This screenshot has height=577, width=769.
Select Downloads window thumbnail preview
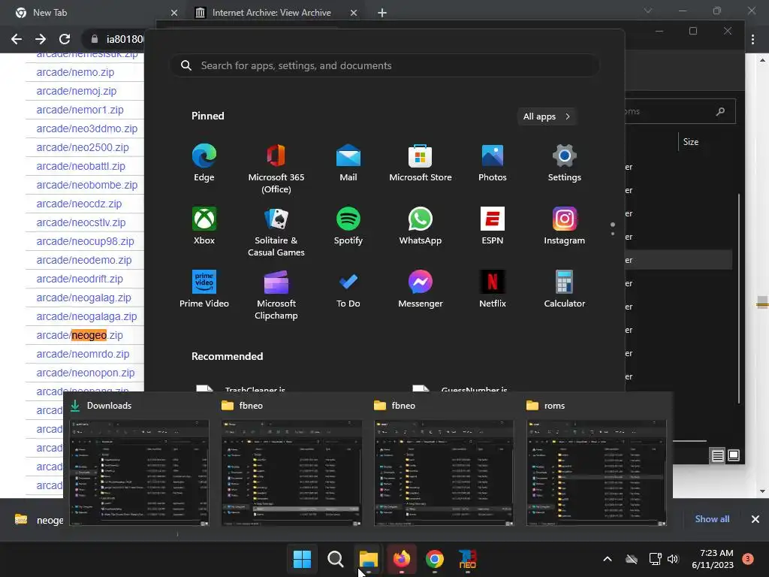(139, 473)
